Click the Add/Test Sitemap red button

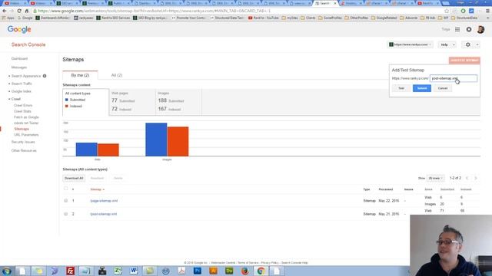point(464,61)
